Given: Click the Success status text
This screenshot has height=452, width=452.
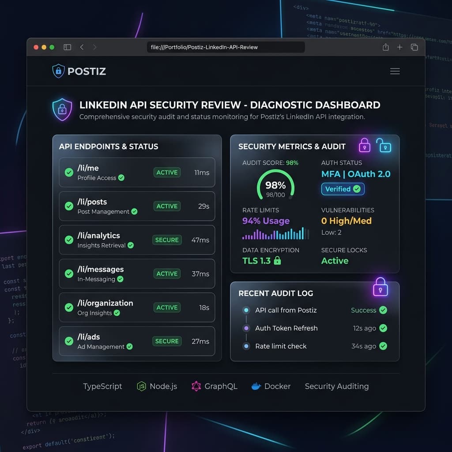Looking at the screenshot, I should [363, 310].
